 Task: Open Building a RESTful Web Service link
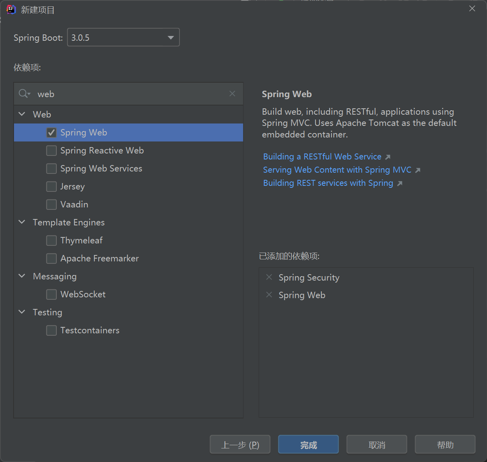point(322,157)
